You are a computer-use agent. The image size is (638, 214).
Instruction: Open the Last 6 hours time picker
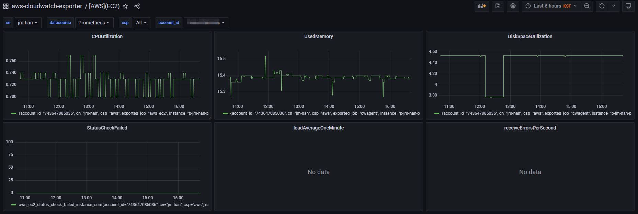pos(551,6)
